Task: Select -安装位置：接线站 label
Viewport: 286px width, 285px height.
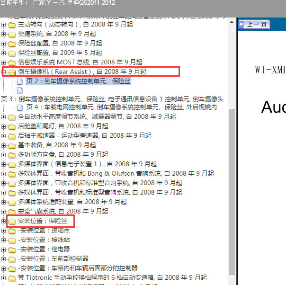Action: tap(44, 240)
